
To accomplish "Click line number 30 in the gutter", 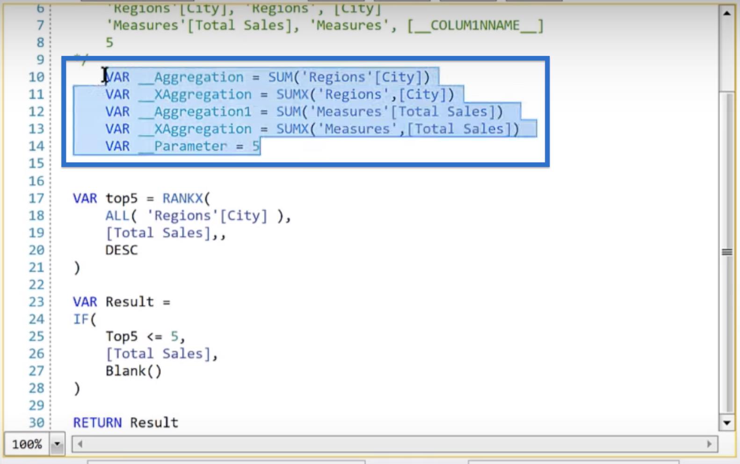I will (x=36, y=422).
